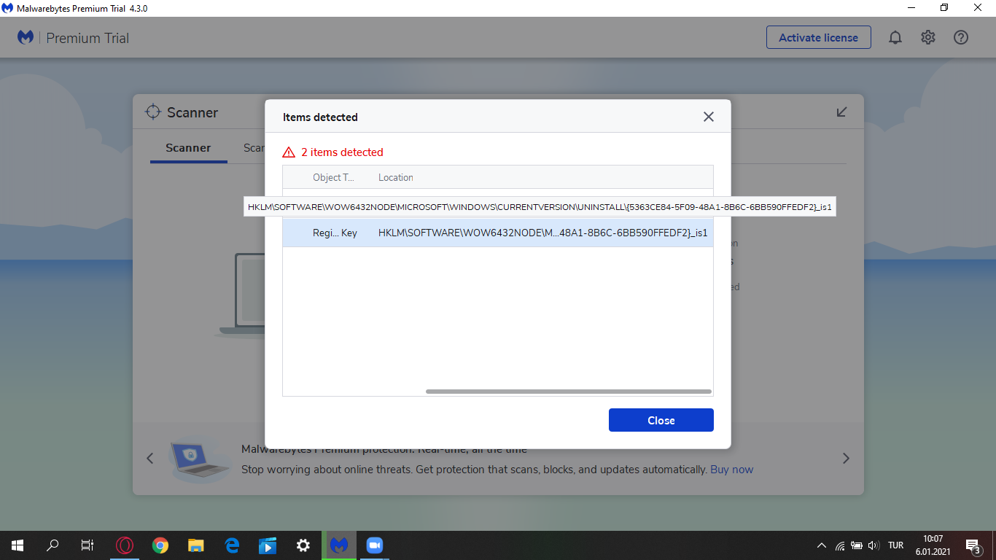Image resolution: width=996 pixels, height=560 pixels.
Task: Launch Microsoft Edge from the taskbar
Action: 232,545
